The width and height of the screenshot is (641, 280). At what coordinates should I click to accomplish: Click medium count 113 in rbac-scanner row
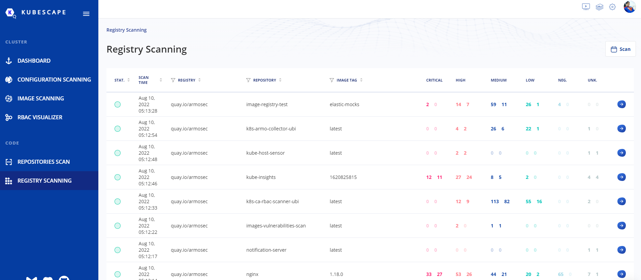pyautogui.click(x=495, y=201)
